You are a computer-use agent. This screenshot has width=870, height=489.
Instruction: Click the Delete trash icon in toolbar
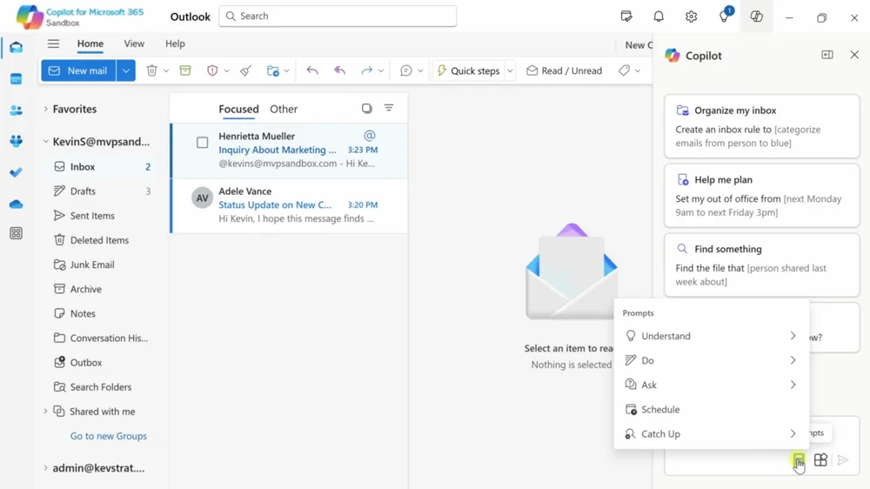click(x=152, y=70)
